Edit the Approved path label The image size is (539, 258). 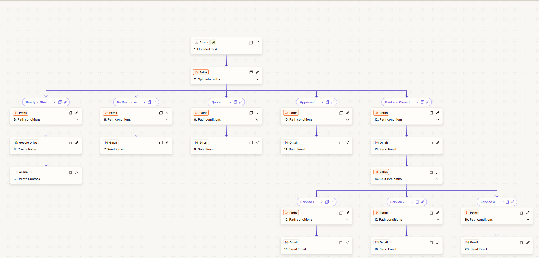coord(333,102)
